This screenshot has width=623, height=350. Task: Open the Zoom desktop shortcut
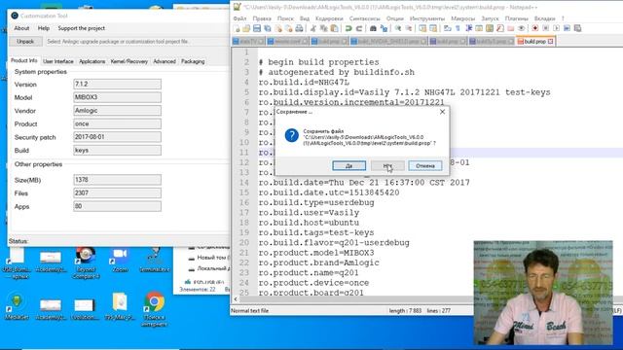(120, 261)
